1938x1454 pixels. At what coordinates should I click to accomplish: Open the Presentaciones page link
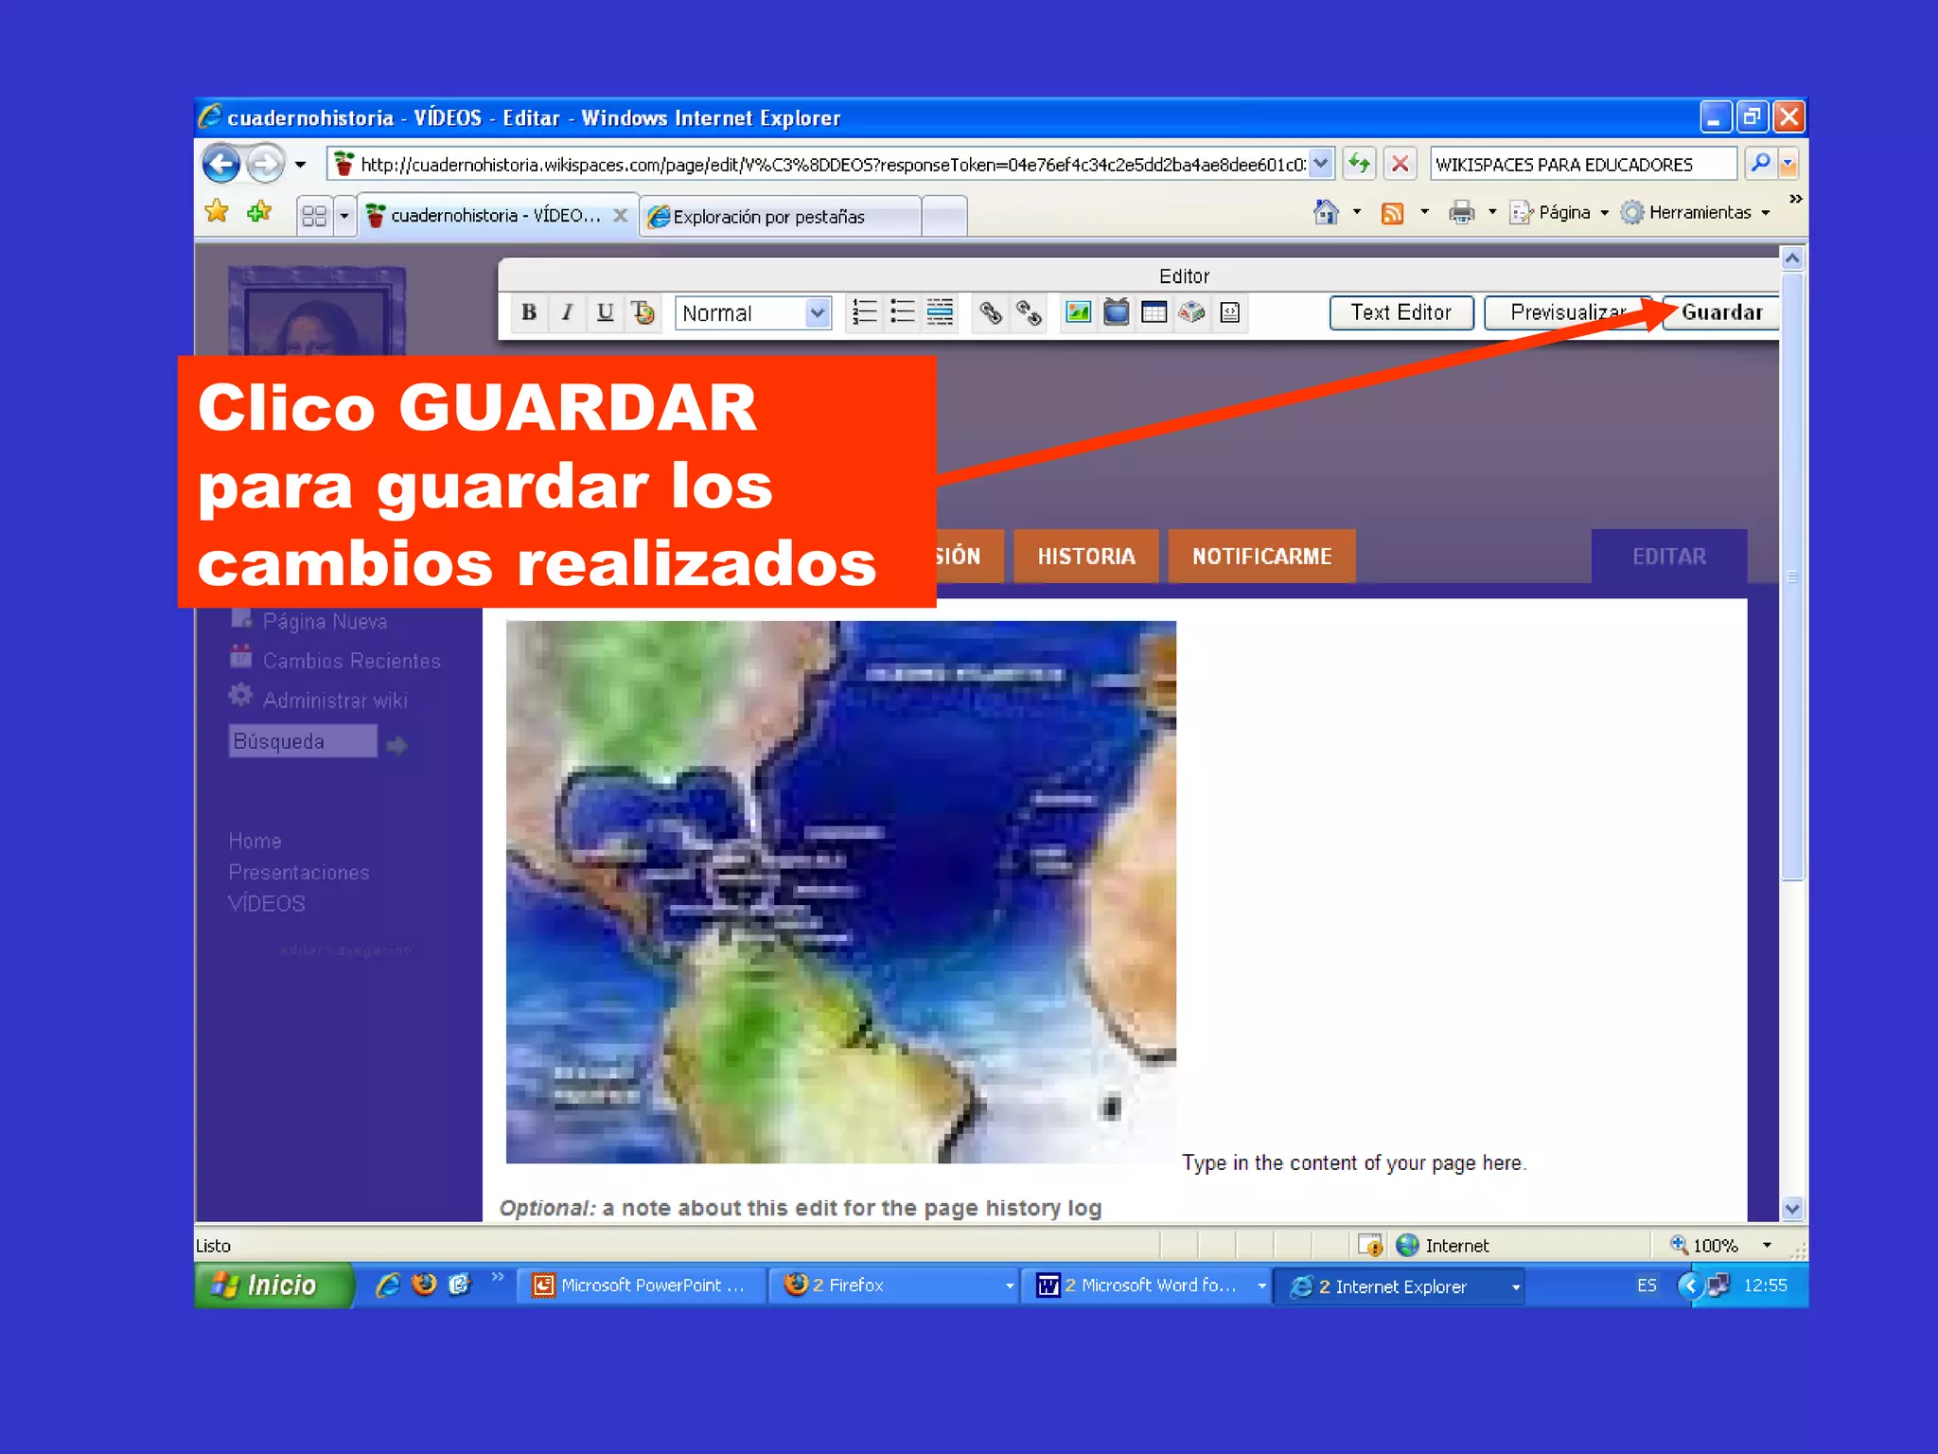299,872
